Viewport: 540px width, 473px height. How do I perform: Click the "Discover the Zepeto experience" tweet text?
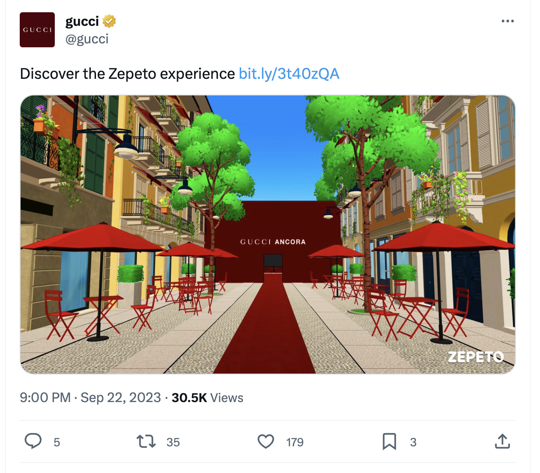click(128, 74)
